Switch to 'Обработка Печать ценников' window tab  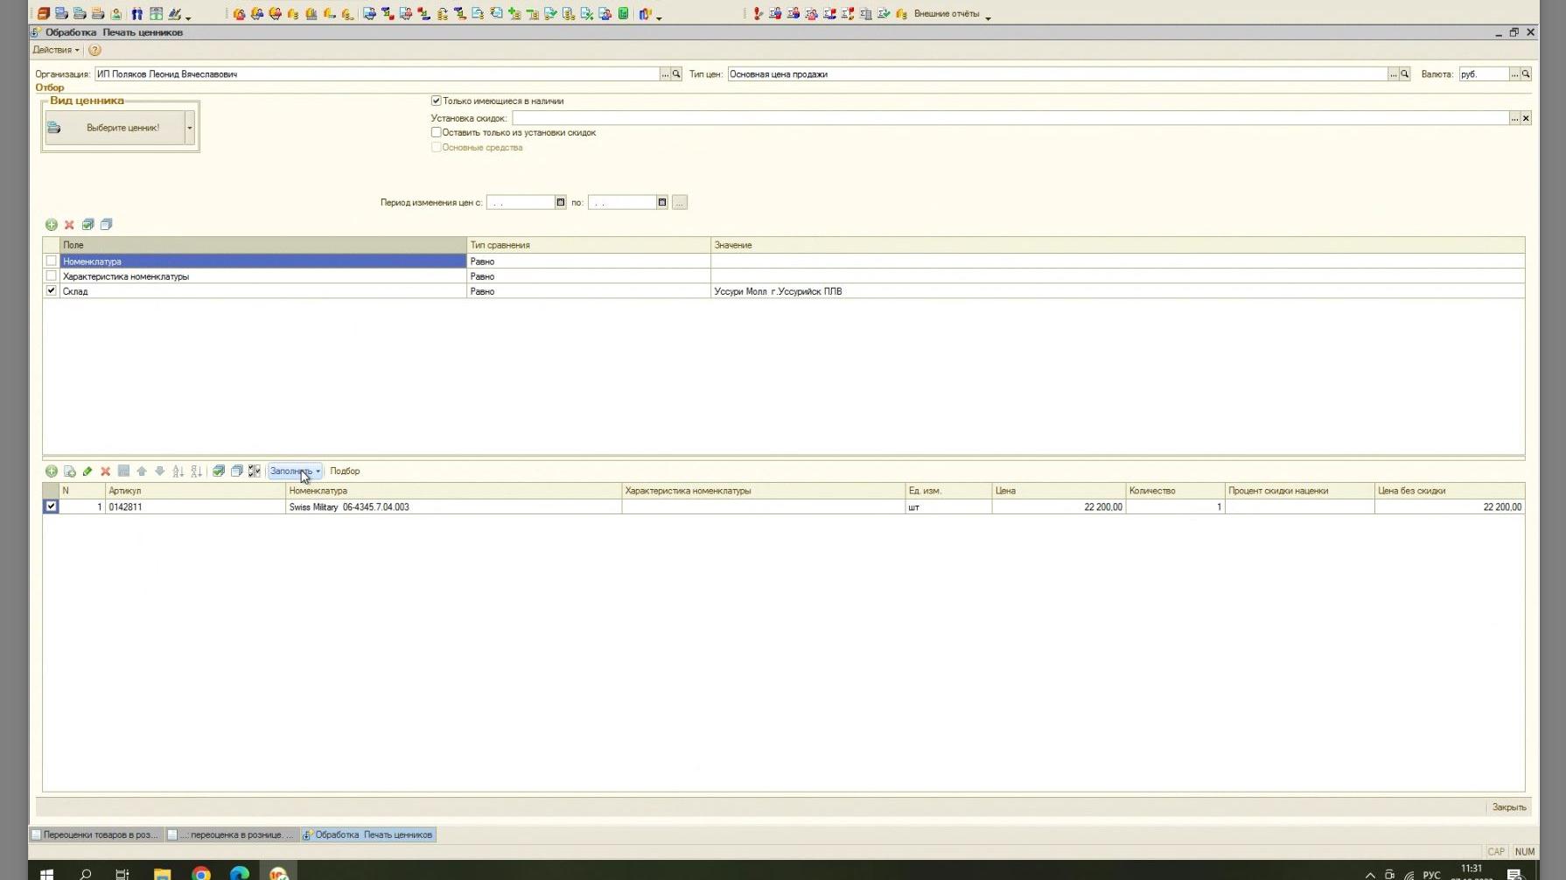368,835
